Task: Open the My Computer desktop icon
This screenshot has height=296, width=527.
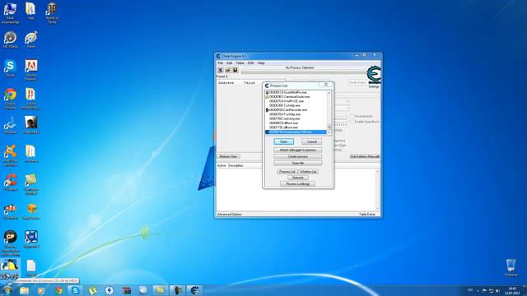Action: [x=10, y=13]
